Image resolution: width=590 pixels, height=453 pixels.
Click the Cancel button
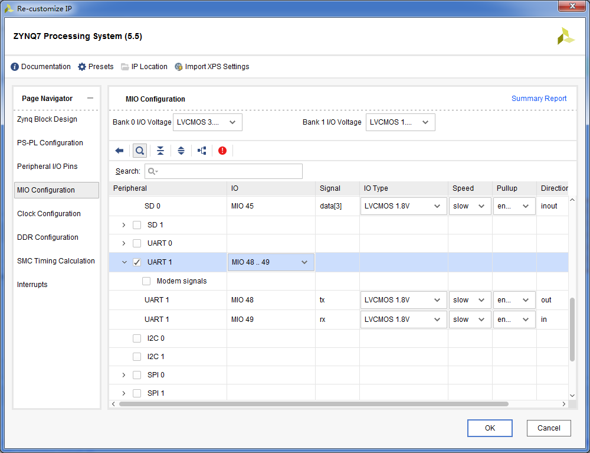point(549,428)
